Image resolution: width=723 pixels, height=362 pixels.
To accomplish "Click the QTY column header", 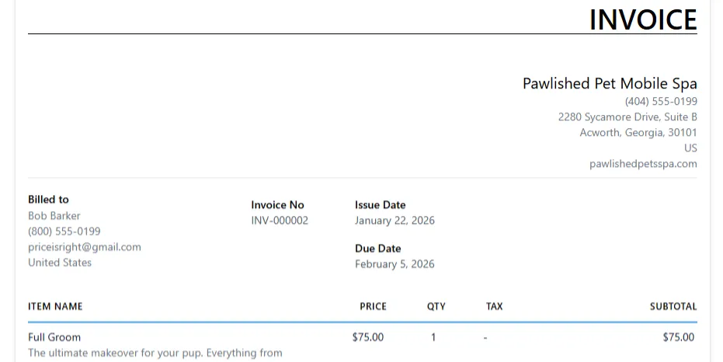I will coord(436,307).
